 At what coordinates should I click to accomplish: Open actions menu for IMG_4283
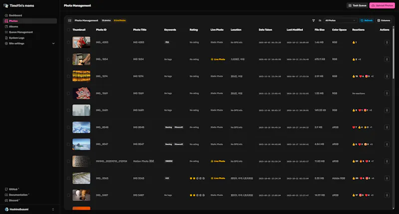point(387,42)
